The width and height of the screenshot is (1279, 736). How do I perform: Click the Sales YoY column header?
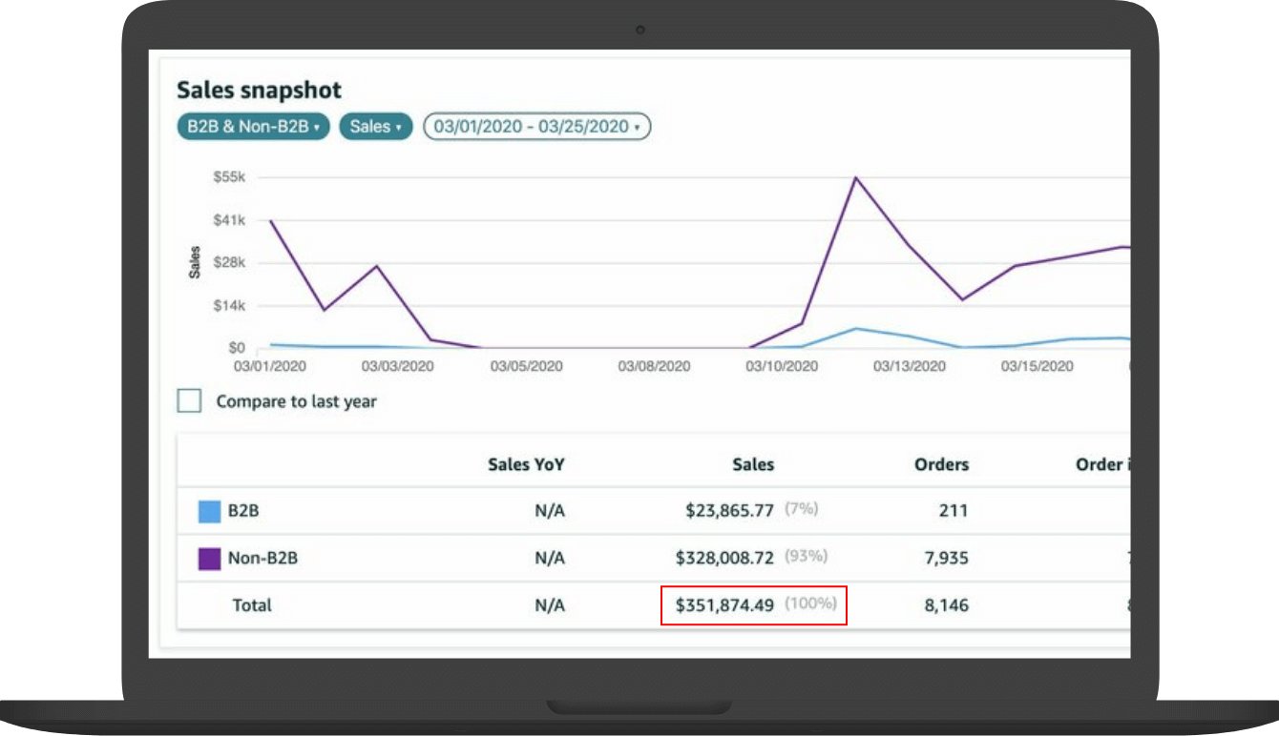pyautogui.click(x=526, y=465)
